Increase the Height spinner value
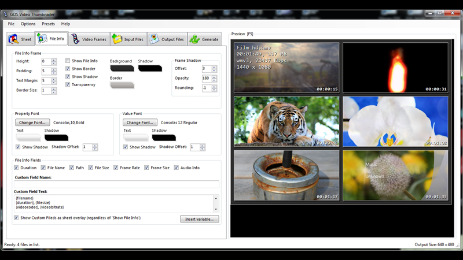Image resolution: width=463 pixels, height=260 pixels. [x=54, y=60]
